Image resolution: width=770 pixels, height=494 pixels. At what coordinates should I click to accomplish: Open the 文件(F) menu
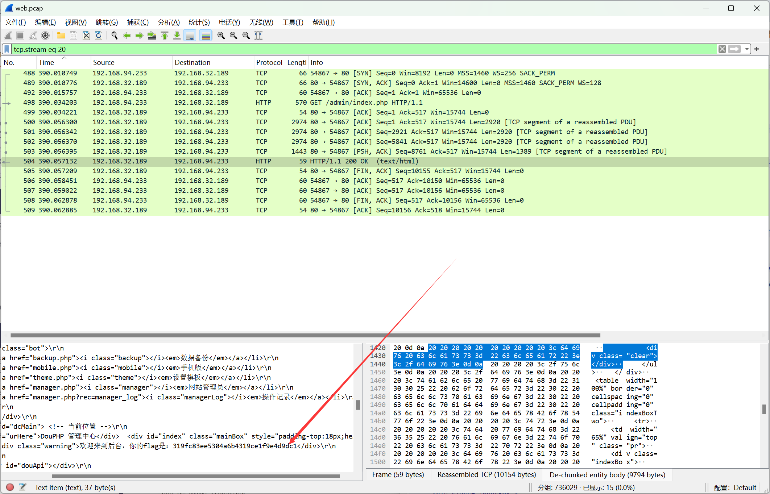(x=16, y=22)
